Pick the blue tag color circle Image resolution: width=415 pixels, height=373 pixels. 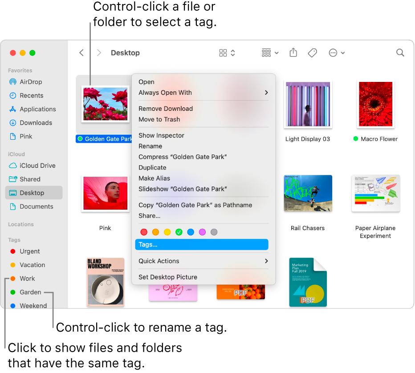[191, 232]
